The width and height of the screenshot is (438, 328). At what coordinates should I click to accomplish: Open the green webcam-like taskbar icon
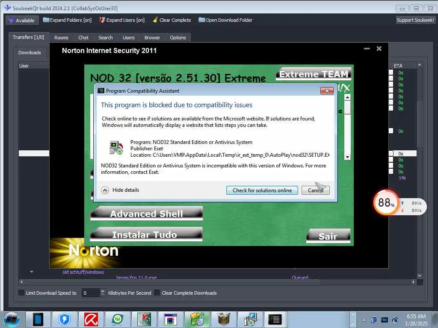pos(118,319)
